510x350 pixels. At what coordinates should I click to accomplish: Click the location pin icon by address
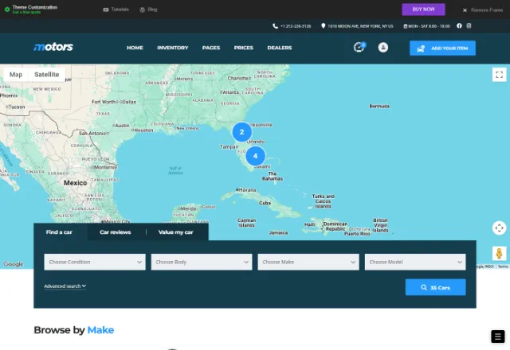coord(323,25)
